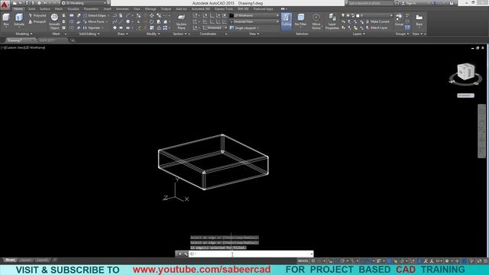The image size is (489, 275).
Task: Expand the Groups panel
Action: [x=402, y=34]
